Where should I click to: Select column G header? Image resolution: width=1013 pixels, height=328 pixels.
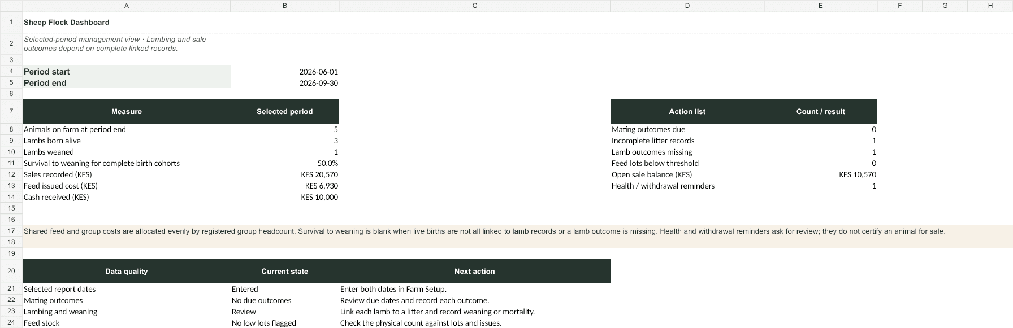click(x=945, y=6)
